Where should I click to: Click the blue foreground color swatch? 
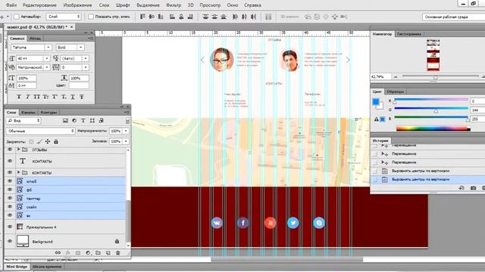coord(376,102)
